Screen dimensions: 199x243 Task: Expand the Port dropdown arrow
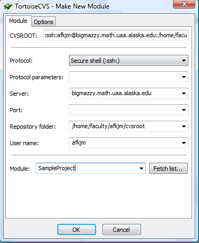pos(184,110)
